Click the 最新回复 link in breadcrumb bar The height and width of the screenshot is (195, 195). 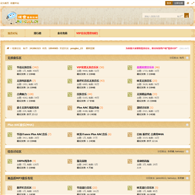click(90, 48)
